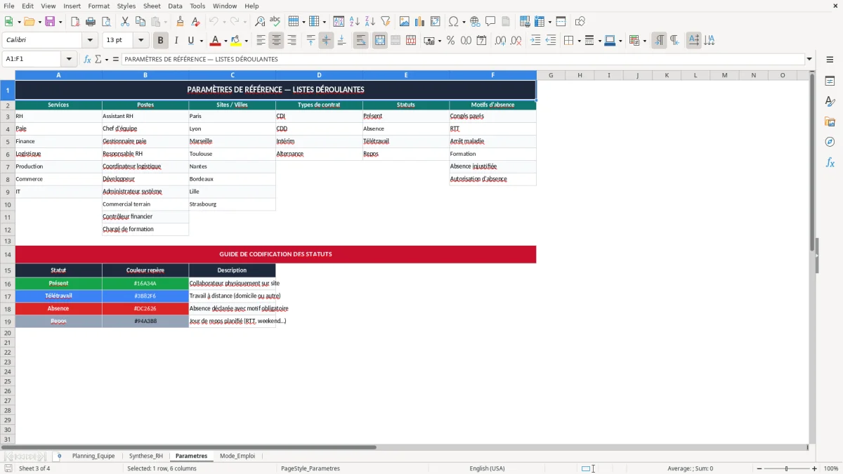Open the underline style dropdown arrow
The image size is (843, 474).
201,41
